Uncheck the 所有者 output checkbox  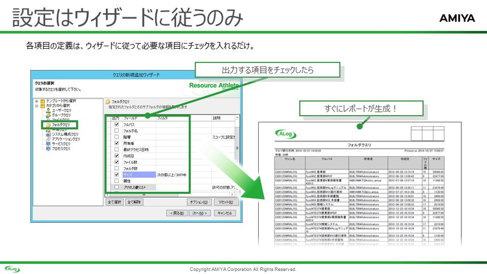pos(117,143)
